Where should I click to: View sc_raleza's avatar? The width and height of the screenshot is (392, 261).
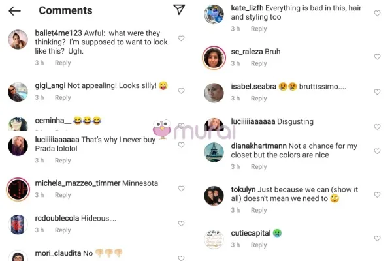tap(214, 57)
